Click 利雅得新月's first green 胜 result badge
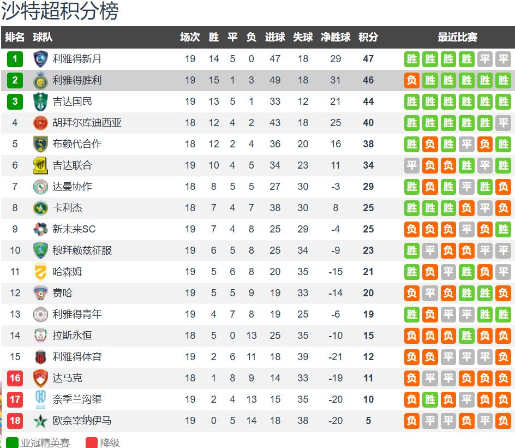 412,59
